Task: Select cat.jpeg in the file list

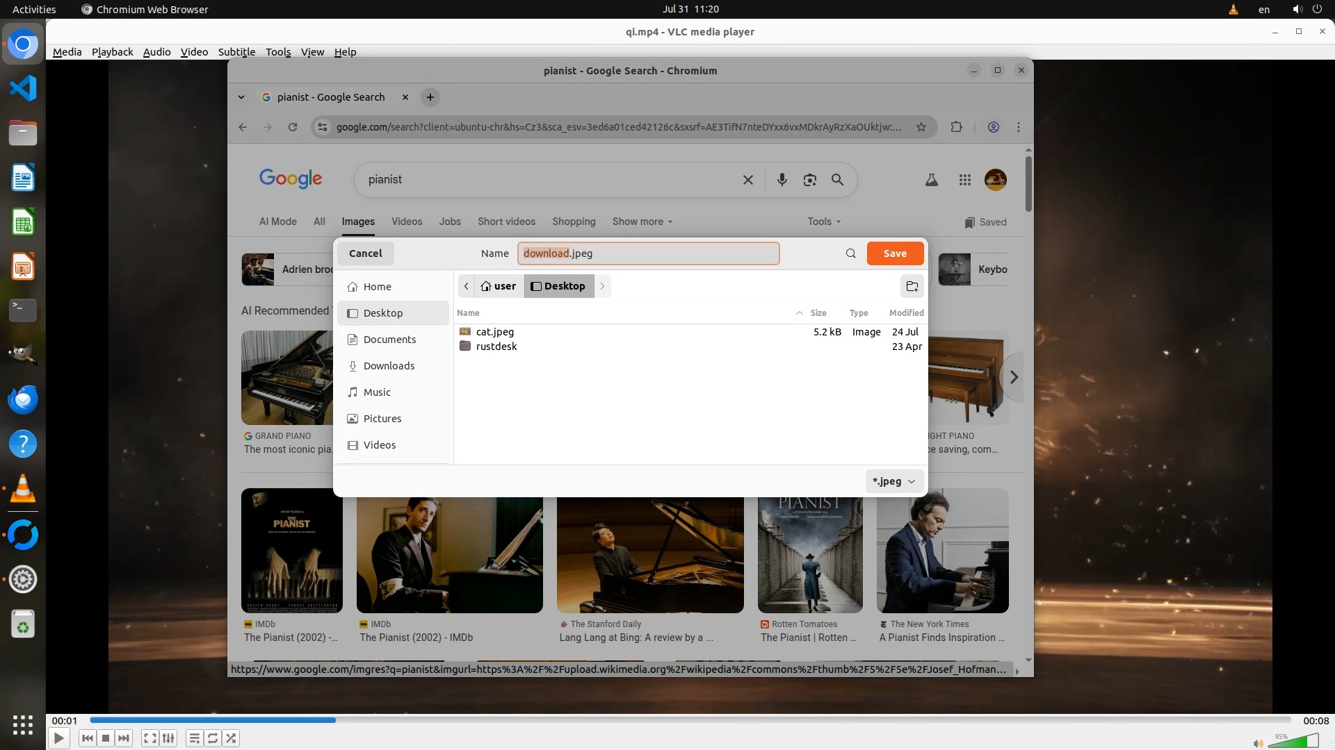Action: (494, 332)
